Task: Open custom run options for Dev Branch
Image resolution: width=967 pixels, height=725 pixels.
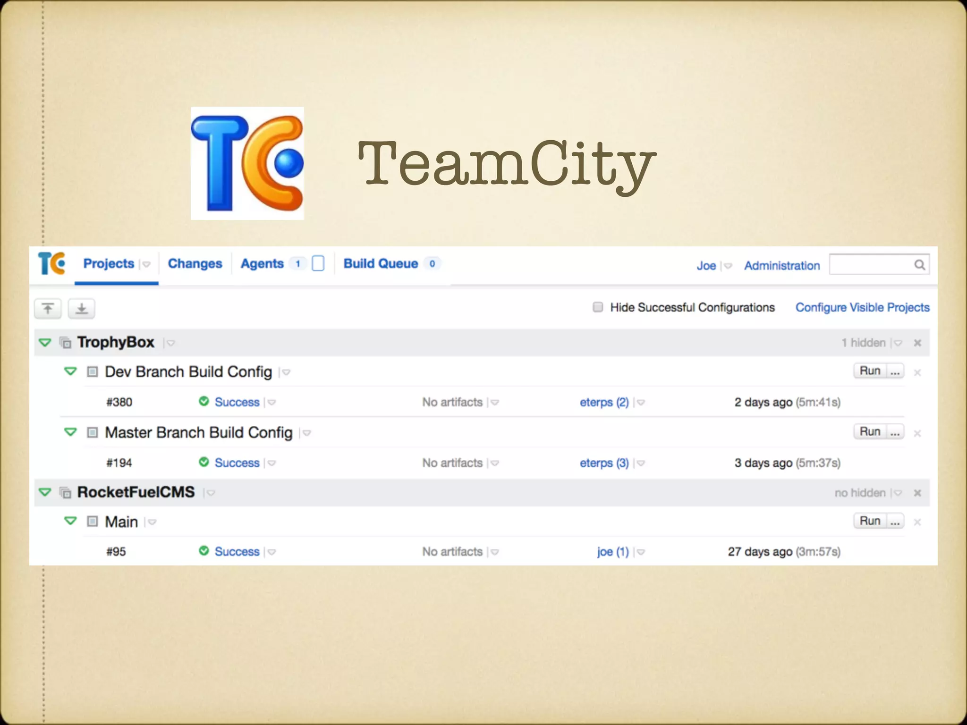Action: 895,371
